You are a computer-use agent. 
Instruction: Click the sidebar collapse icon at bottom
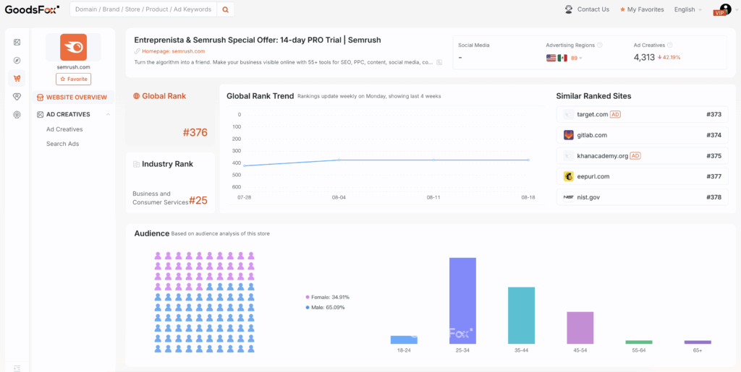click(17, 368)
